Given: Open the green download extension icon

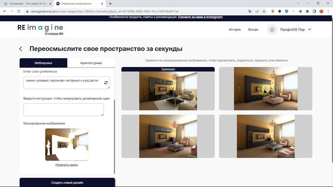Looking at the screenshot, I should pos(273,11).
